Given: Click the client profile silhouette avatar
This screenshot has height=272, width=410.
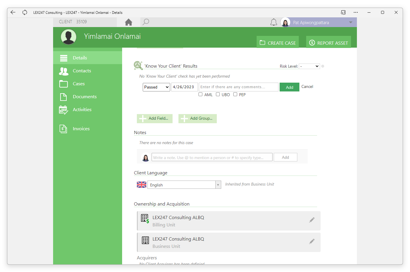Looking at the screenshot, I should tap(69, 37).
